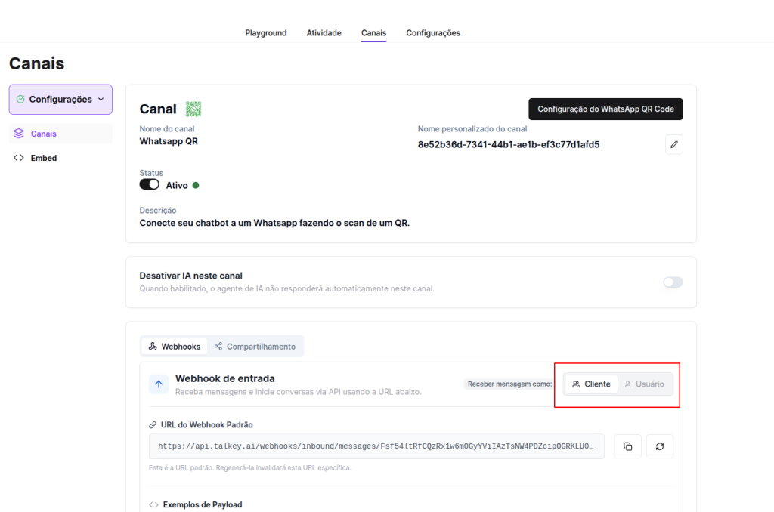Click the green WhatsApp QR code icon

[193, 109]
